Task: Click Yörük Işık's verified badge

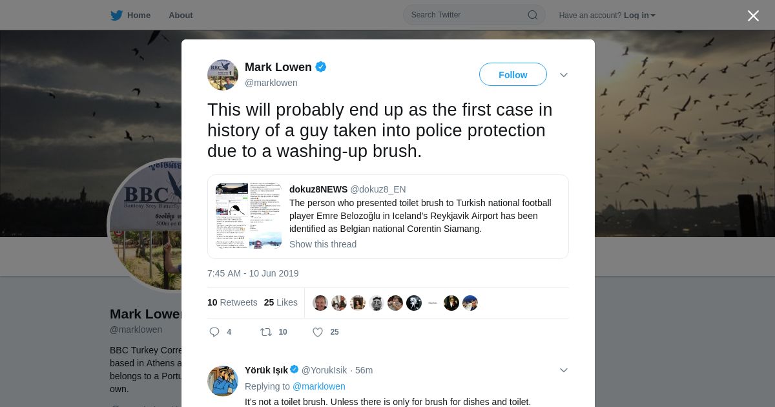Action: pyautogui.click(x=294, y=370)
